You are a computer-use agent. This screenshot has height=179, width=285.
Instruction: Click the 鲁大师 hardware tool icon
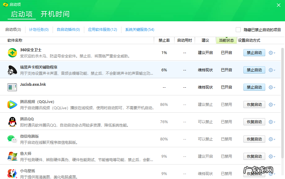tap(12, 156)
